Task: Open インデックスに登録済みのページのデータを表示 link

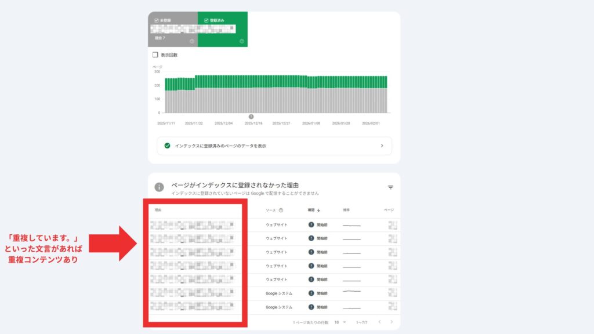Action: pos(220,146)
